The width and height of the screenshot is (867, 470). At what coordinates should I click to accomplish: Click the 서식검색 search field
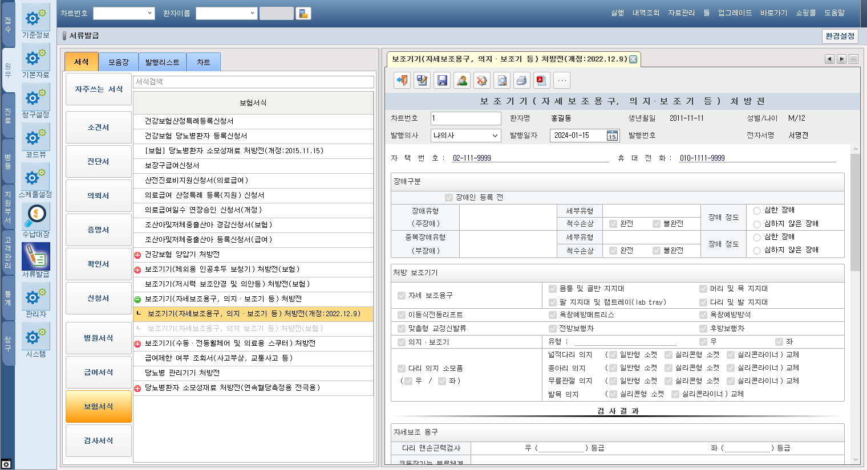point(253,82)
